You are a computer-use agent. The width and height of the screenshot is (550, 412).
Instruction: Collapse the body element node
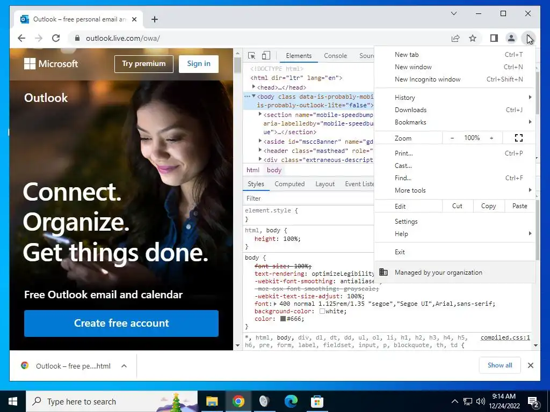tap(254, 96)
